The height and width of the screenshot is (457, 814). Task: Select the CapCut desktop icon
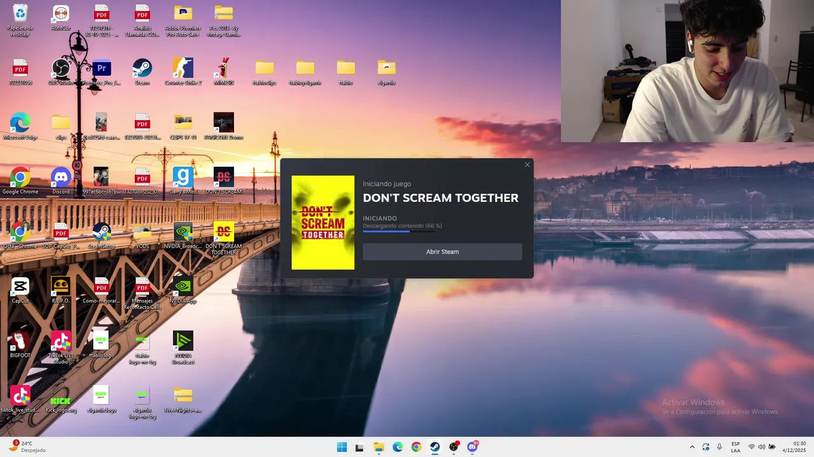[20, 291]
